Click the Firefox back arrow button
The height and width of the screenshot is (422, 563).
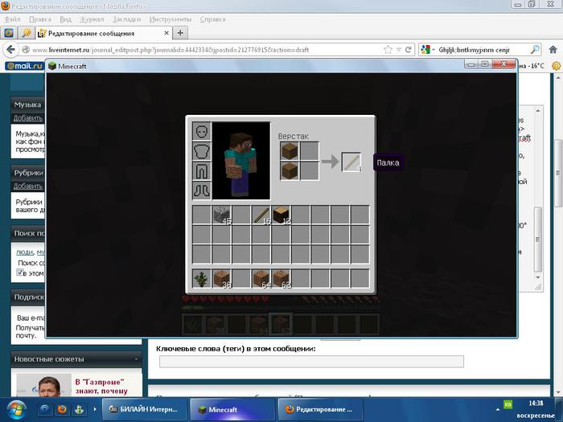[11, 50]
